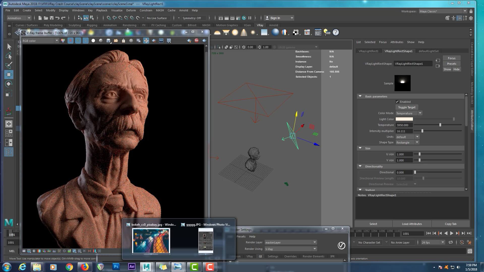The image size is (484, 272).
Task: Click the Stop render button in frame buffer
Action: (x=197, y=41)
